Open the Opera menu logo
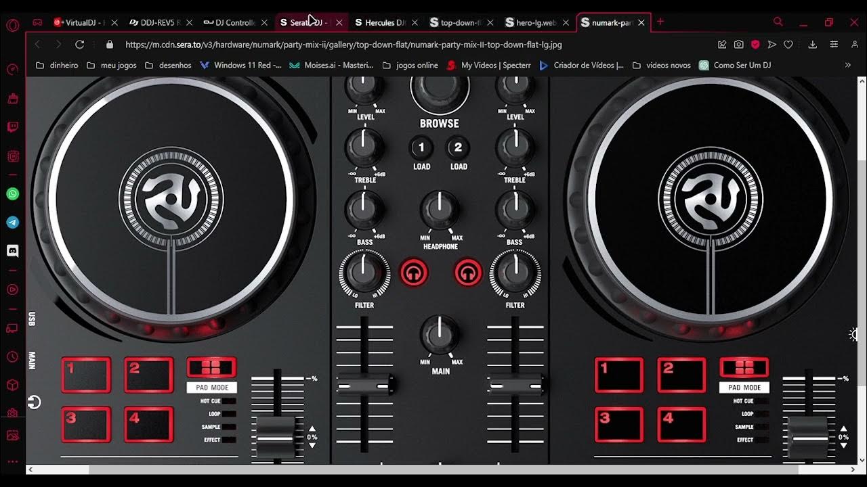This screenshot has width=867, height=487. pyautogui.click(x=13, y=26)
